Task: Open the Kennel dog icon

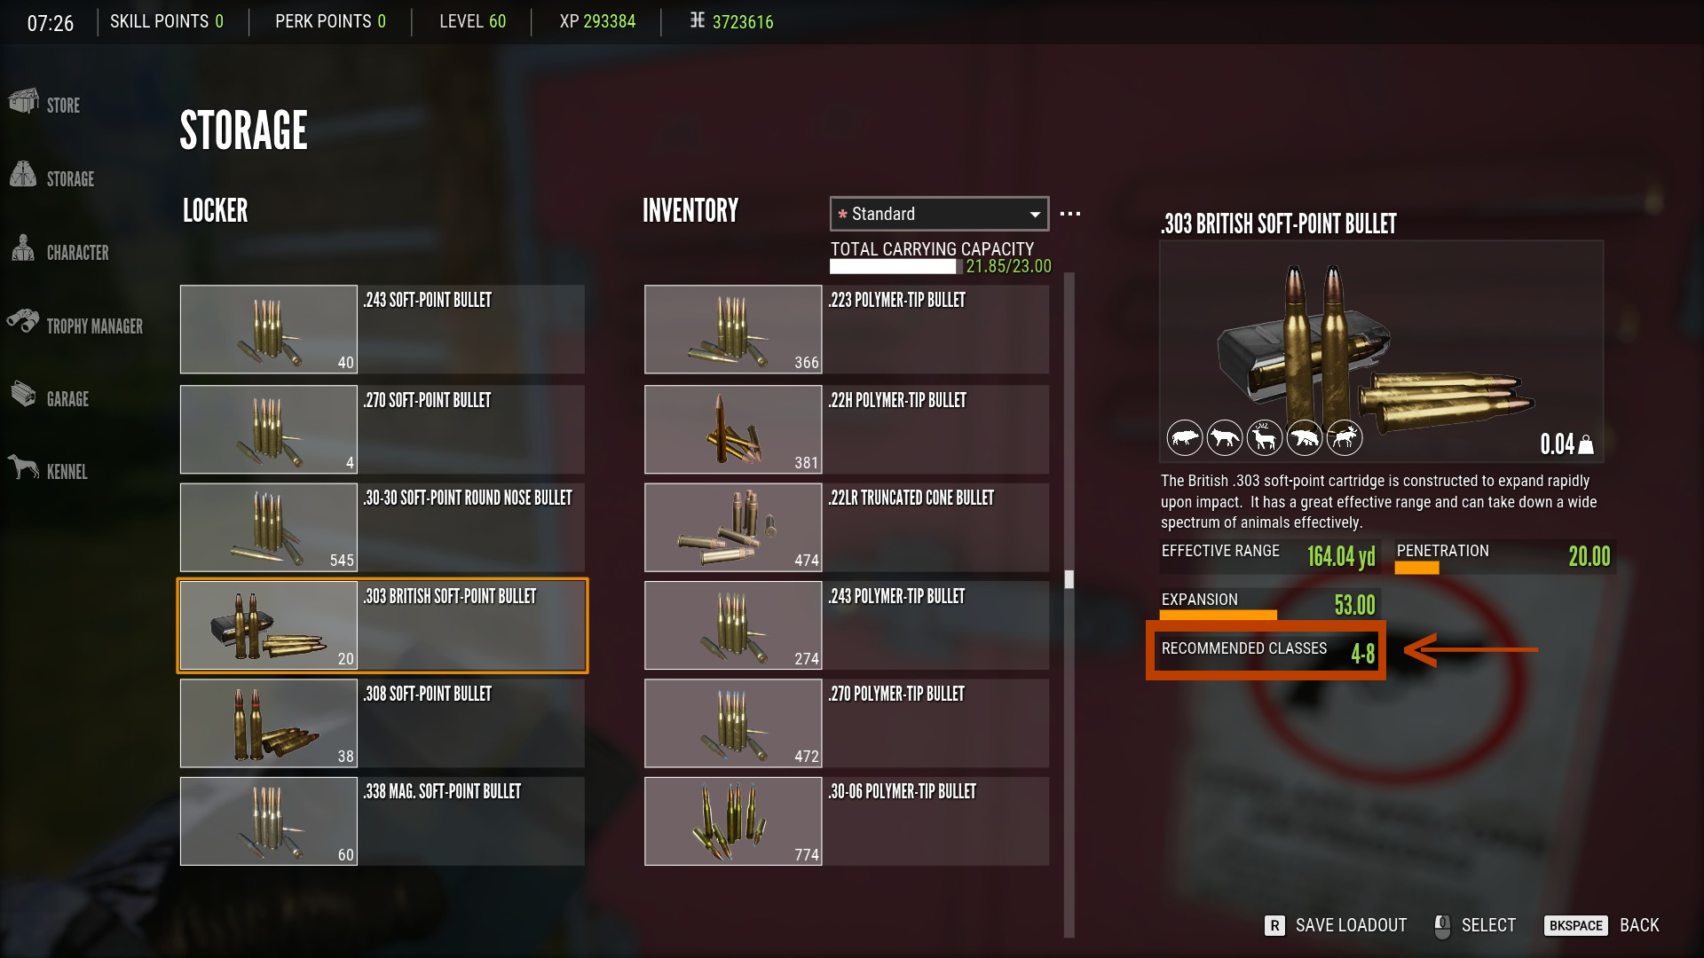Action: (x=24, y=467)
